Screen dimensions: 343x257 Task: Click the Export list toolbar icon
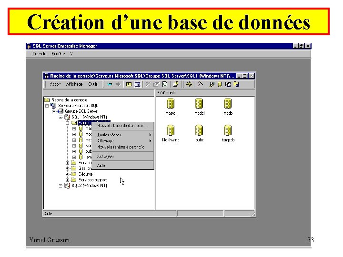tap(176, 84)
